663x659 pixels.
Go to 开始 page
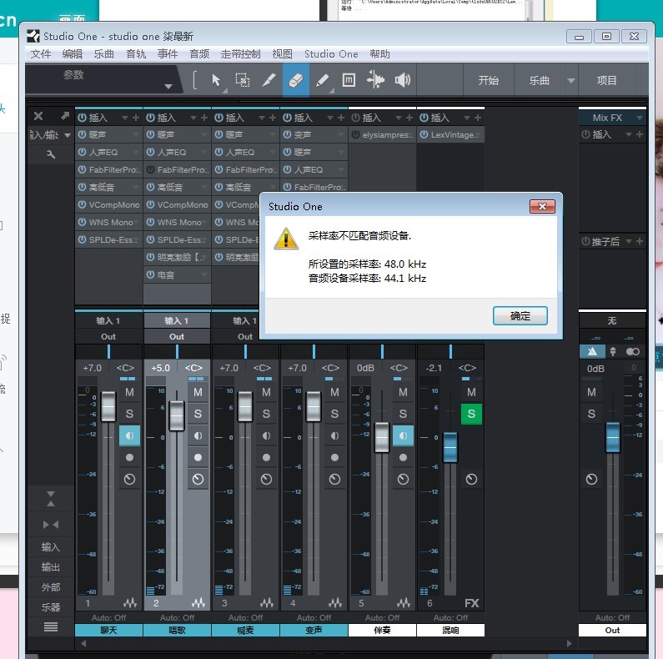click(x=489, y=80)
